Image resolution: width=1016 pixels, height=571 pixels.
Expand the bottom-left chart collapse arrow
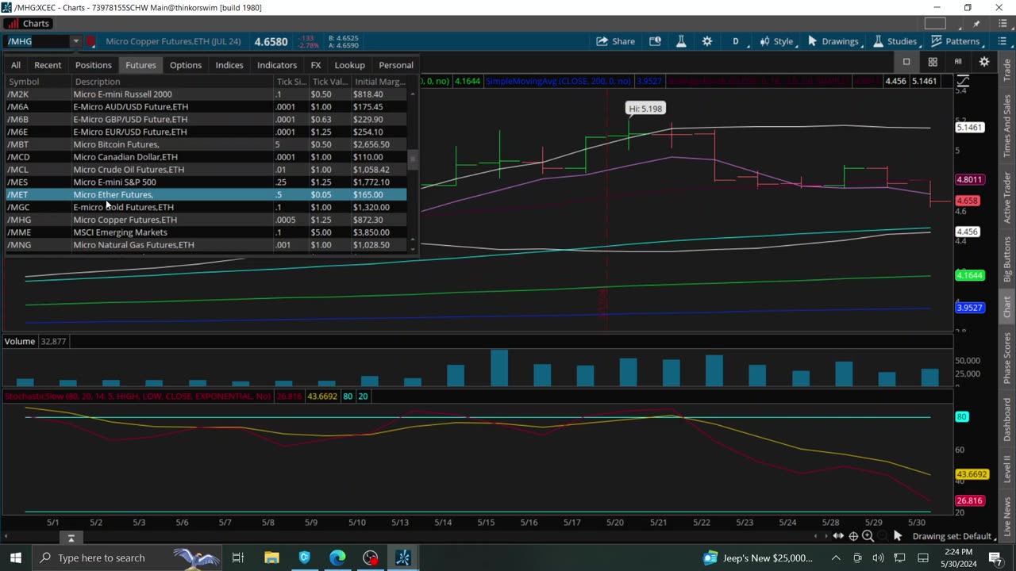coord(71,538)
